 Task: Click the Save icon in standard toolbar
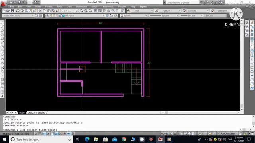tap(12, 11)
